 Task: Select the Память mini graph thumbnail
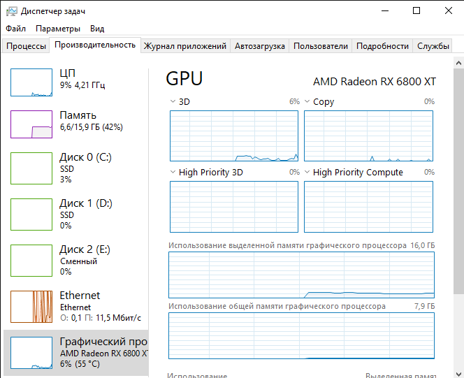click(x=31, y=124)
